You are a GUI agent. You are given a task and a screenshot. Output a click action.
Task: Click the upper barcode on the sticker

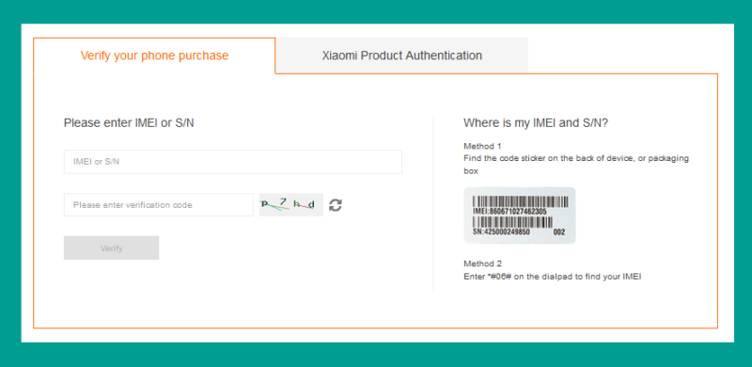pyautogui.click(x=521, y=201)
